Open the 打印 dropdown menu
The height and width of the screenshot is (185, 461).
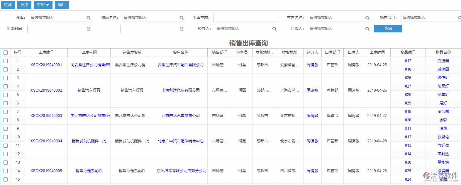[43, 5]
